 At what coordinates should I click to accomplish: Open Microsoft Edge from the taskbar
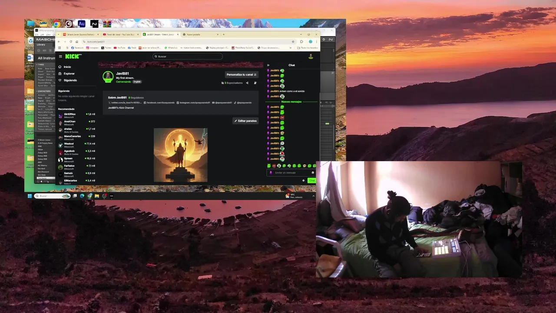pyautogui.click(x=82, y=196)
